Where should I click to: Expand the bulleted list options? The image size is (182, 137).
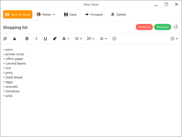(x=78, y=39)
